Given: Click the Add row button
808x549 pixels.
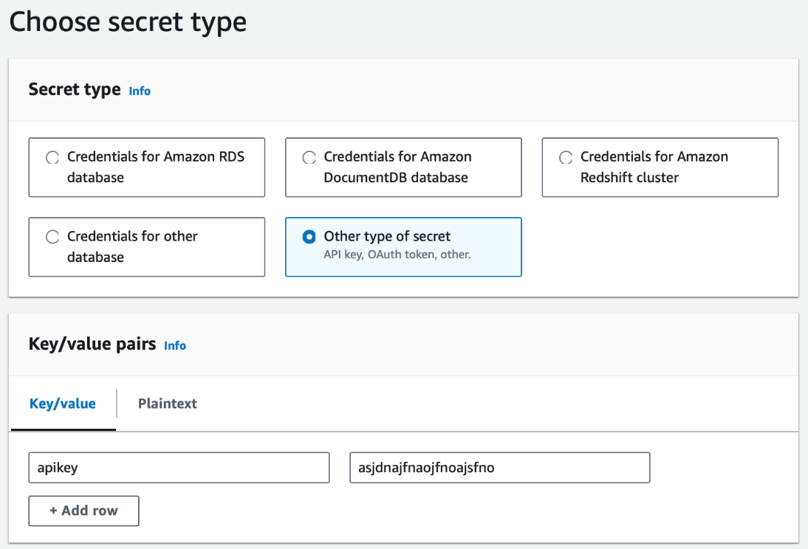Looking at the screenshot, I should (83, 511).
